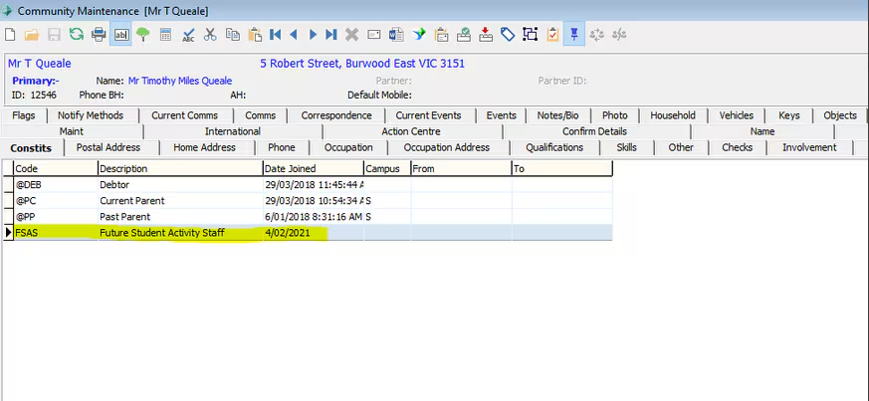Open the Word document icon
The width and height of the screenshot is (869, 401).
pos(396,35)
